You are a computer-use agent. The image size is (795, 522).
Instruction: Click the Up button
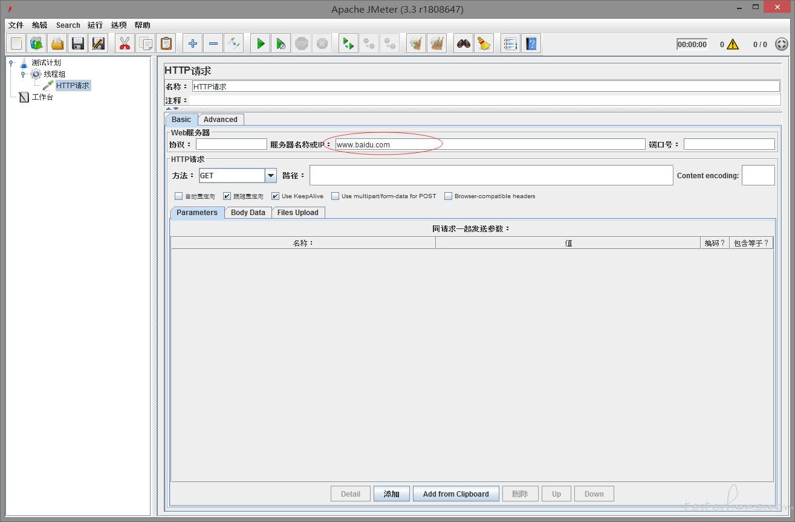pyautogui.click(x=556, y=494)
